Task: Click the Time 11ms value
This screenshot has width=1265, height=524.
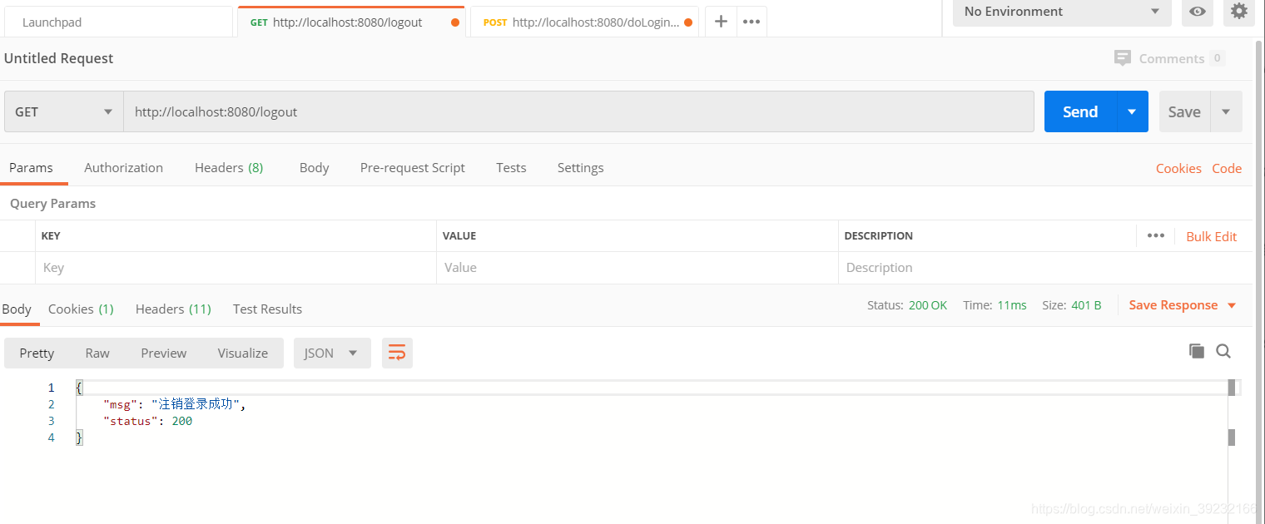Action: pos(1012,305)
